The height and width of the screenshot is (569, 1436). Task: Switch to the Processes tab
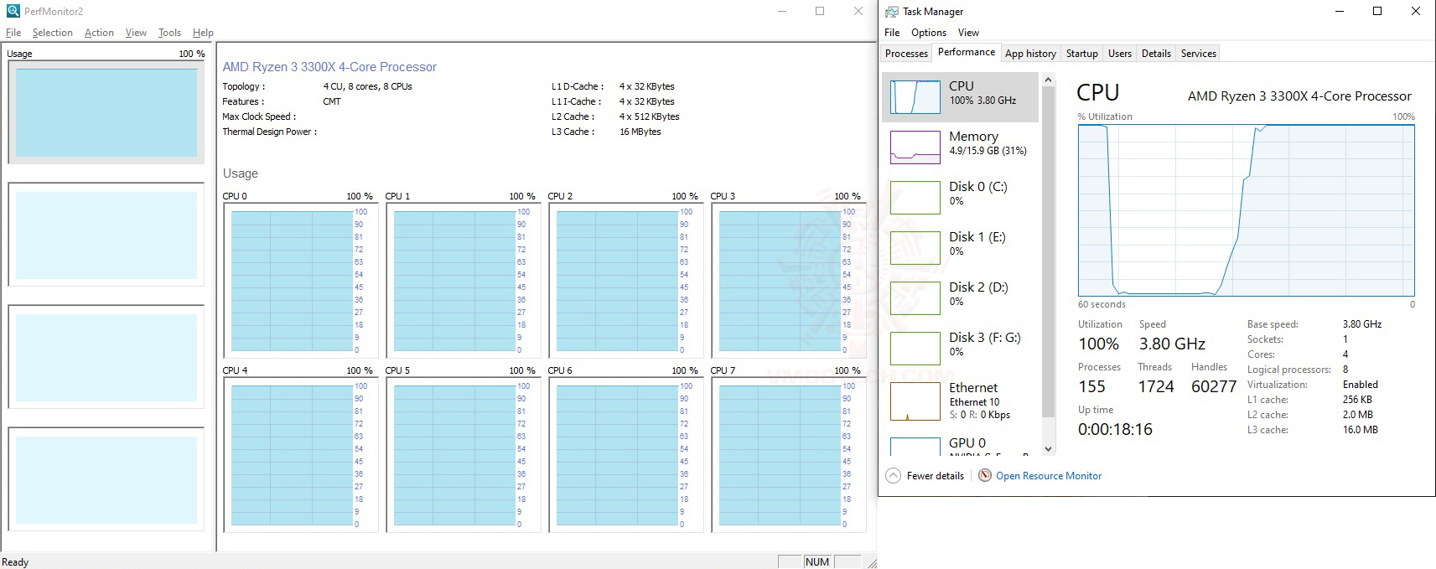click(x=906, y=54)
